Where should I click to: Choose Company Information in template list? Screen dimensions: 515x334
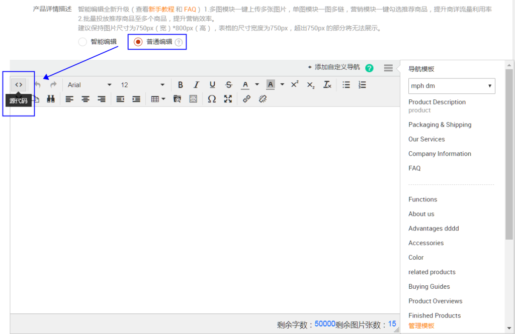tap(440, 154)
